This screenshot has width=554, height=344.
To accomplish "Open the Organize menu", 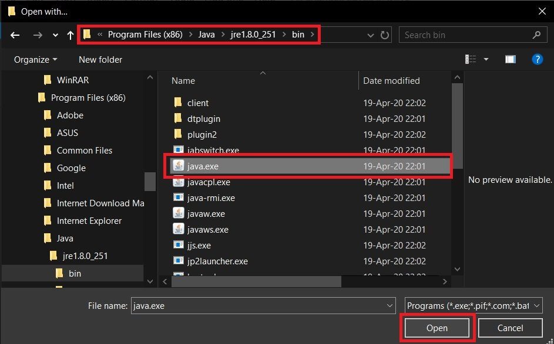I will click(35, 60).
